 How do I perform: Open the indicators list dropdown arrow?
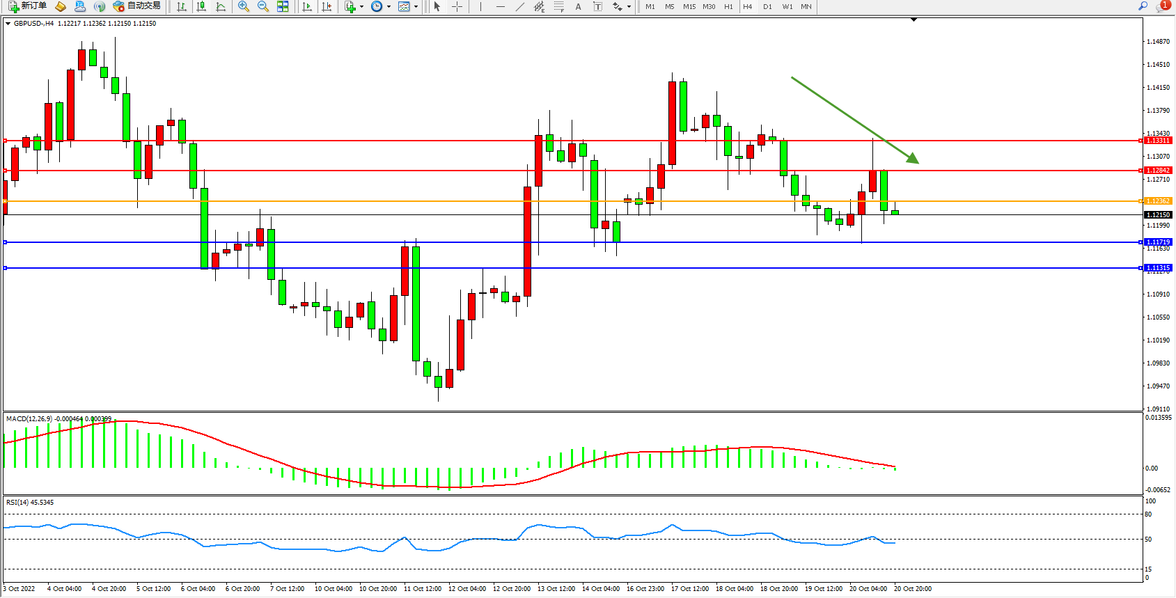pyautogui.click(x=361, y=6)
